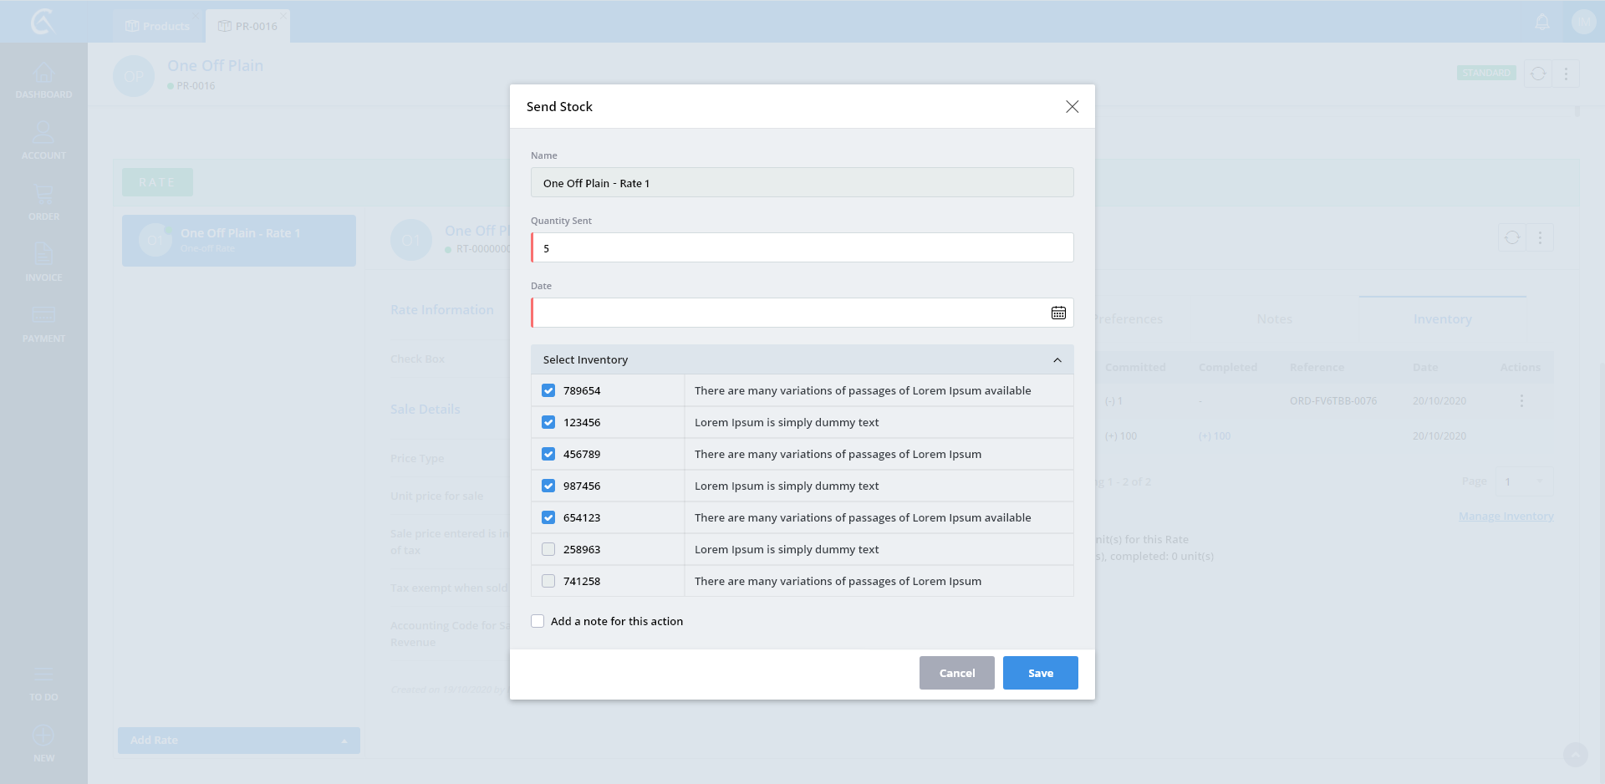1605x784 pixels.
Task: Close the Send Stock dialog
Action: click(1072, 107)
